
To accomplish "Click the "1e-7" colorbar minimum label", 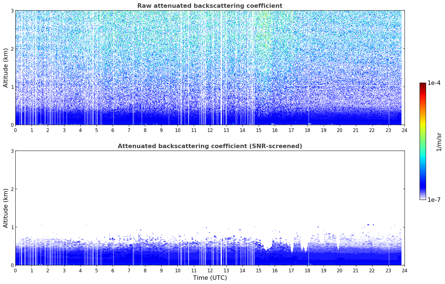I will click(434, 200).
